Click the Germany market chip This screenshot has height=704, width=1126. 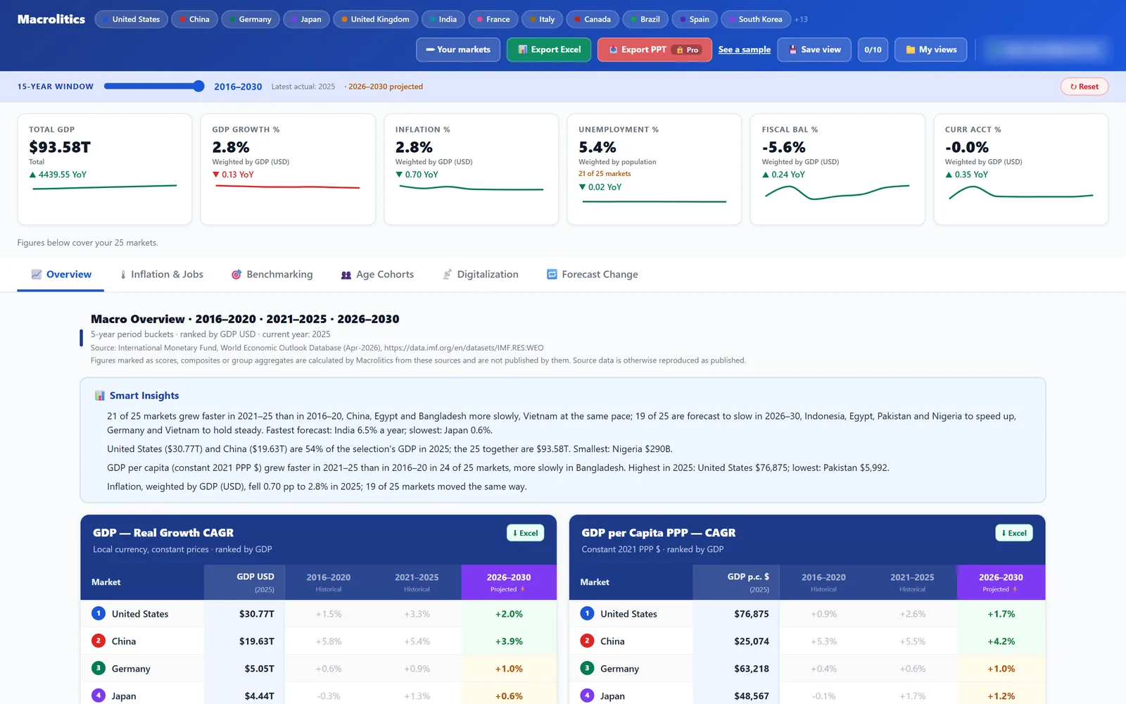[251, 19]
